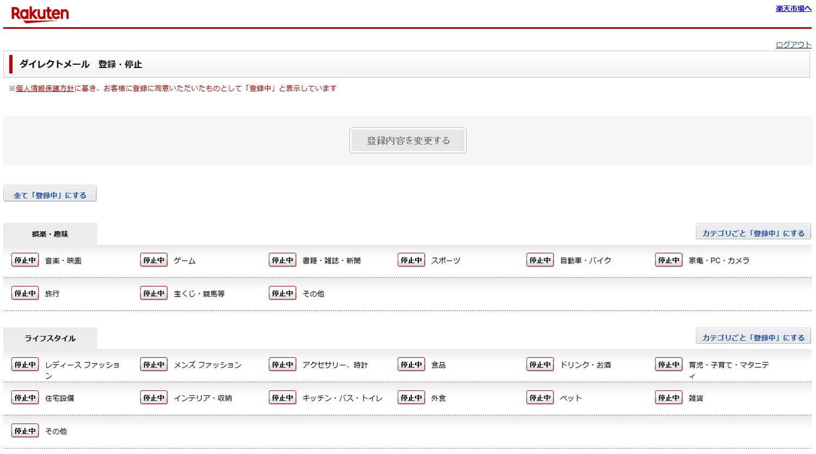Open the 個人情報保護方針 link
Screen dimensions: 816x454
pos(45,88)
